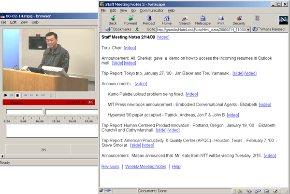
Task: Expand the Go to URL dropdown arrow
Action: (248, 30)
